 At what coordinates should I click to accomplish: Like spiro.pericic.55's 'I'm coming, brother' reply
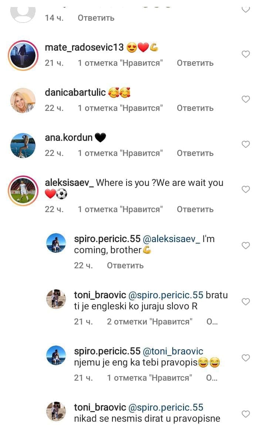coord(246,245)
